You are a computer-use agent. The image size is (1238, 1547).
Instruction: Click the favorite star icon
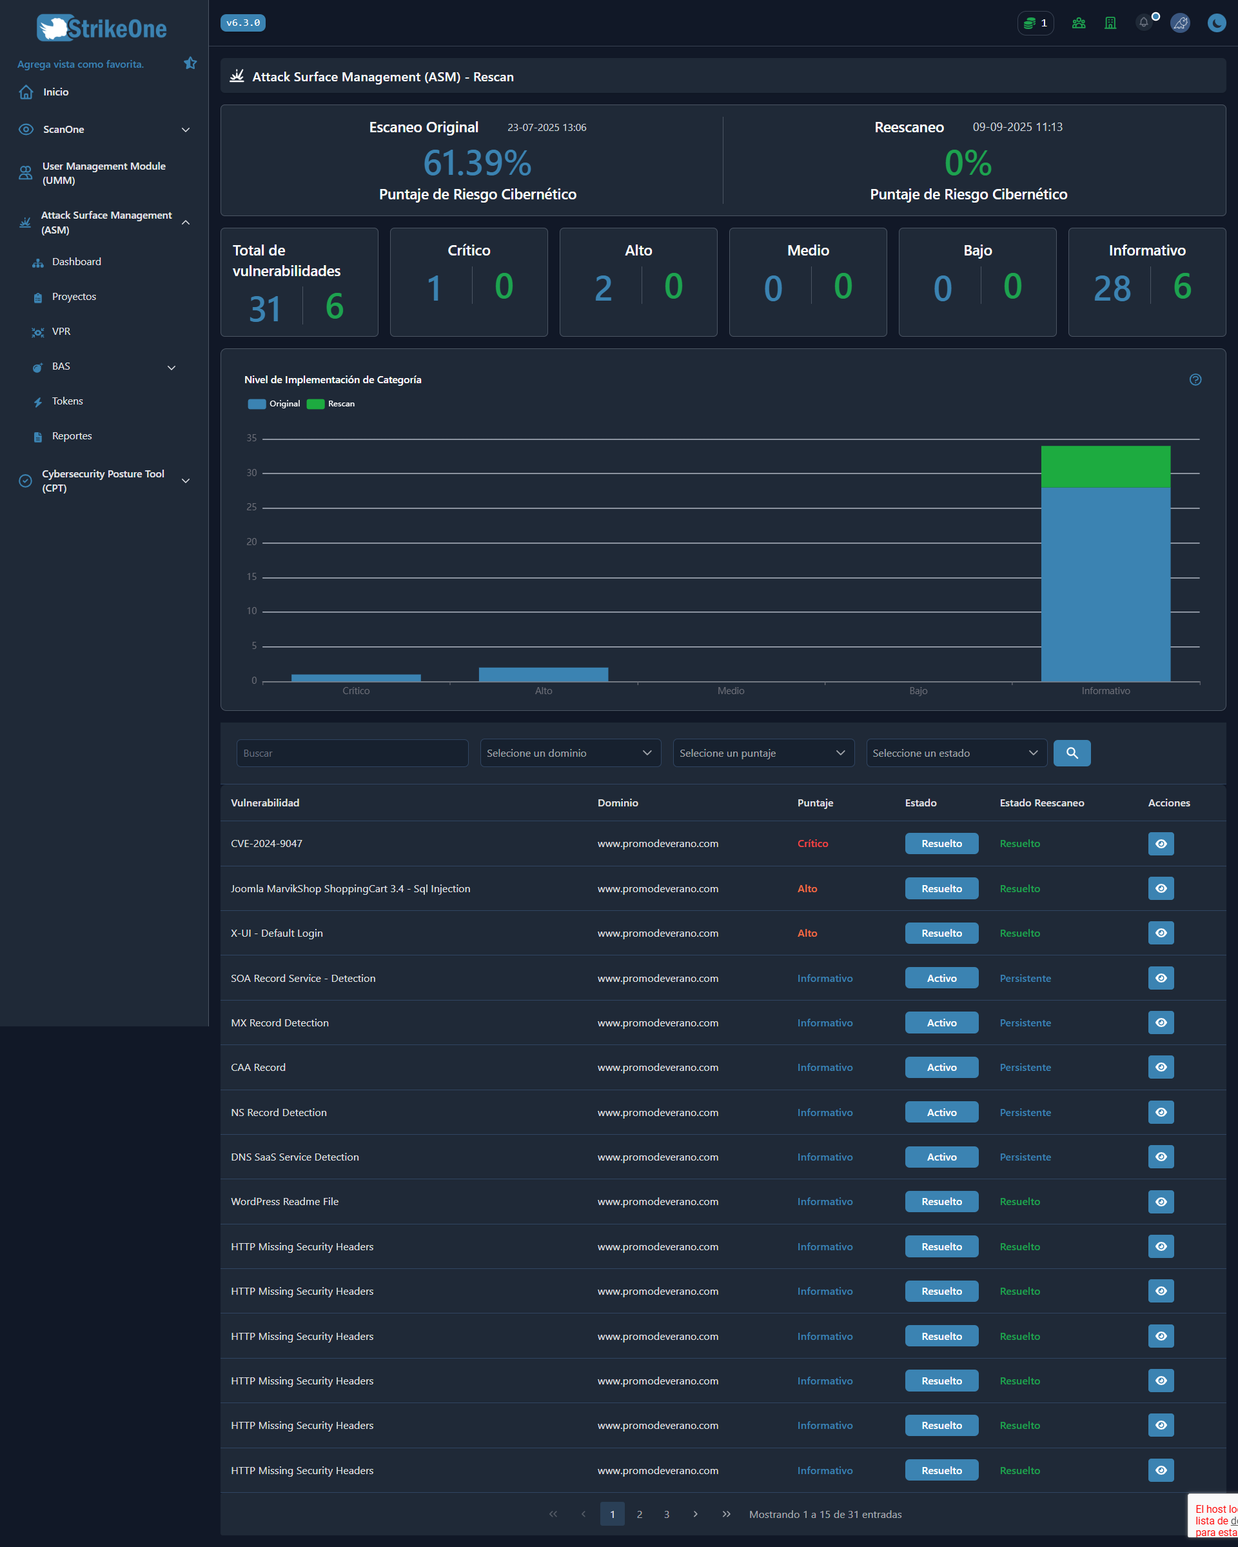(x=190, y=63)
